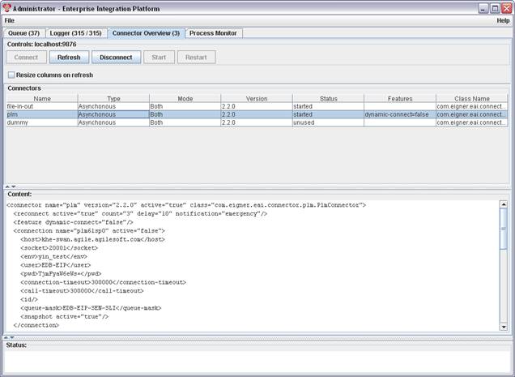Select the dummy connector row

257,122
